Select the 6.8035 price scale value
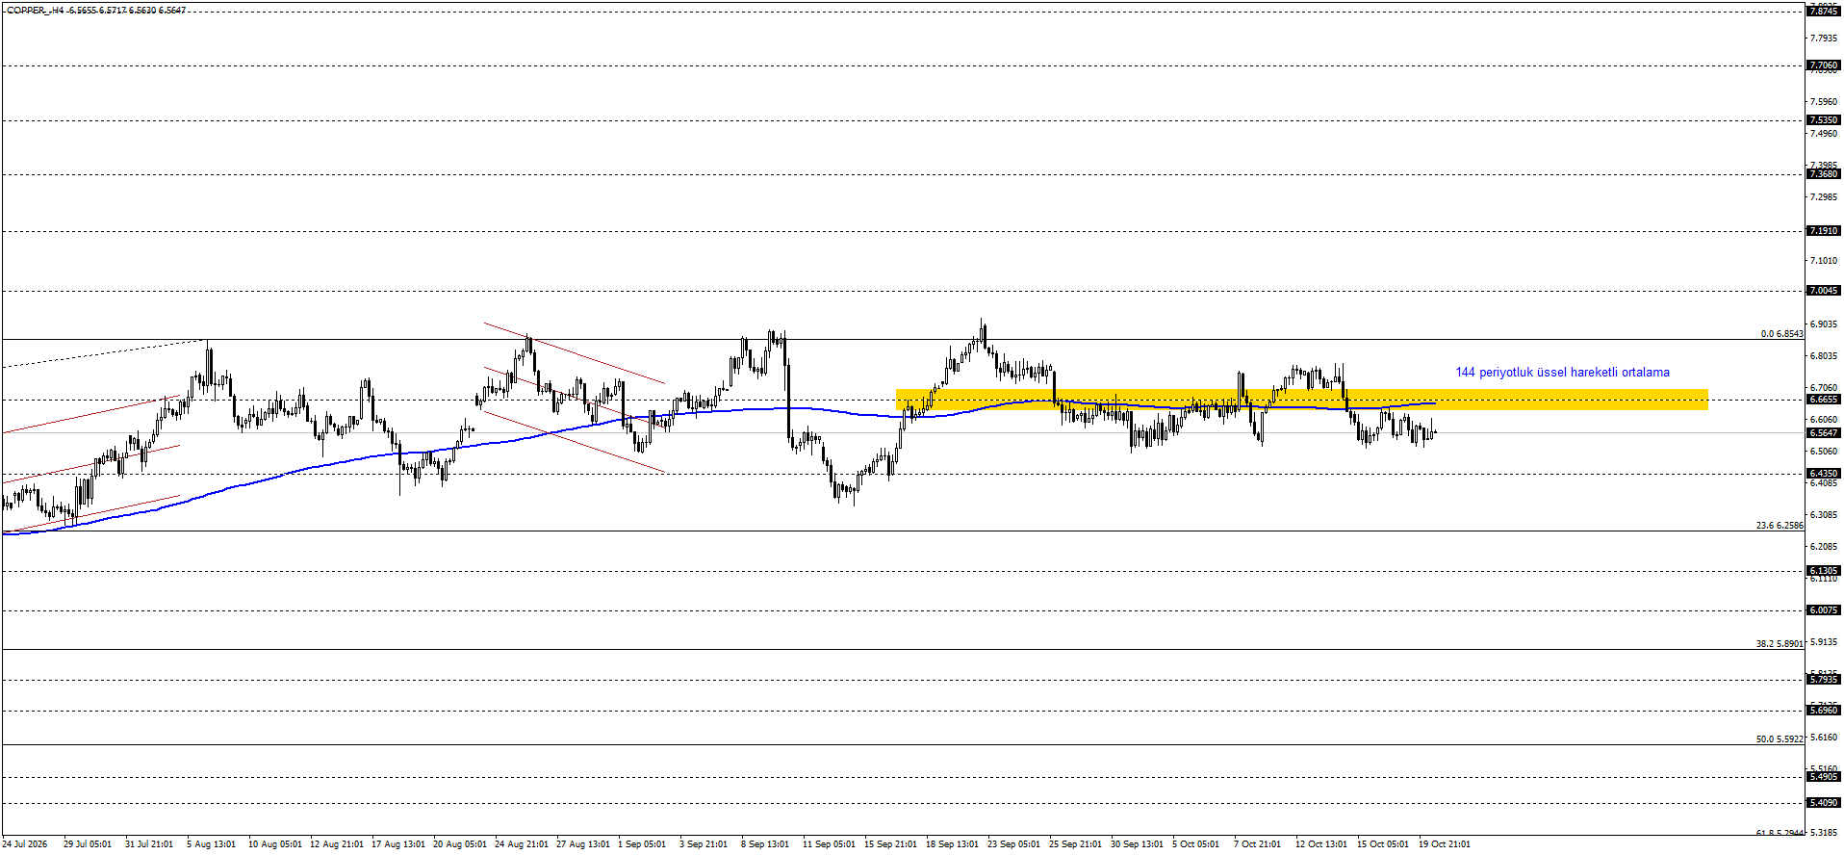Image resolution: width=1844 pixels, height=855 pixels. (1824, 356)
